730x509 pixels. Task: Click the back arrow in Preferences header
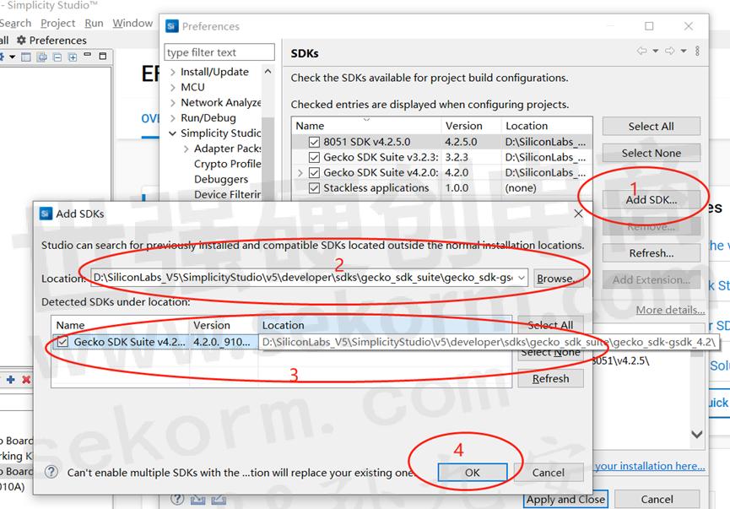pos(643,52)
